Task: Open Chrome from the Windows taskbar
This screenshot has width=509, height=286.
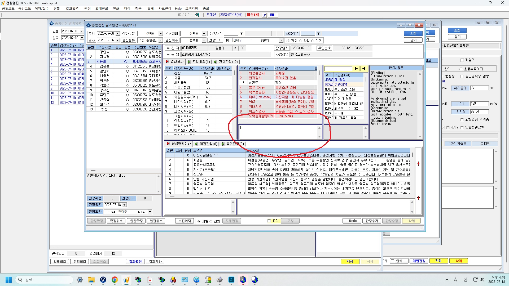Action: [x=115, y=280]
